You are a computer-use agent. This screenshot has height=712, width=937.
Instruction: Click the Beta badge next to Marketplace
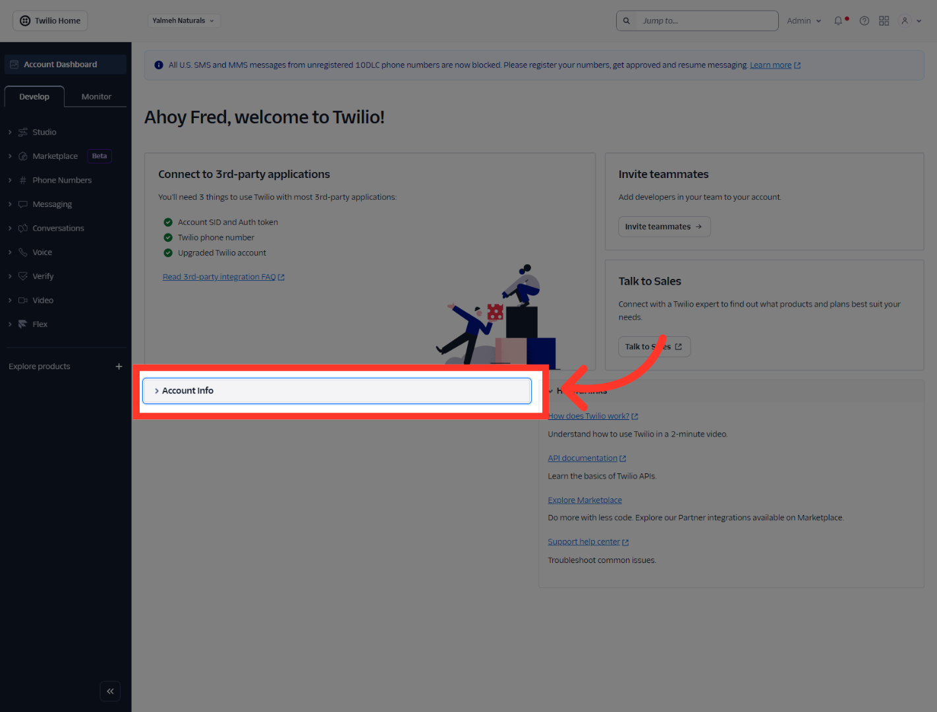click(x=99, y=156)
